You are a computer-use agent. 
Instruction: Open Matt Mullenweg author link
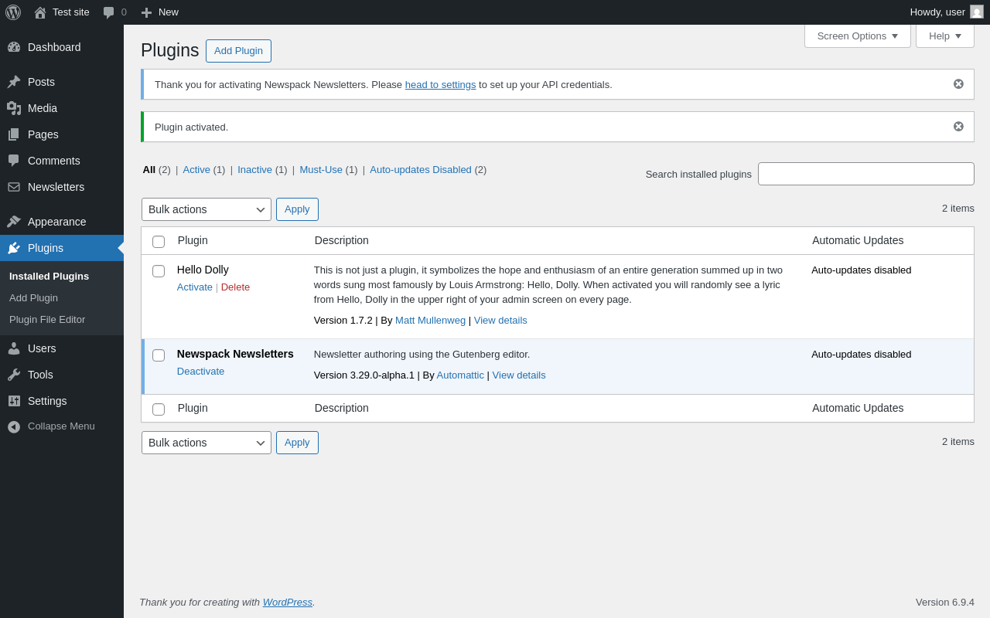pos(430,320)
